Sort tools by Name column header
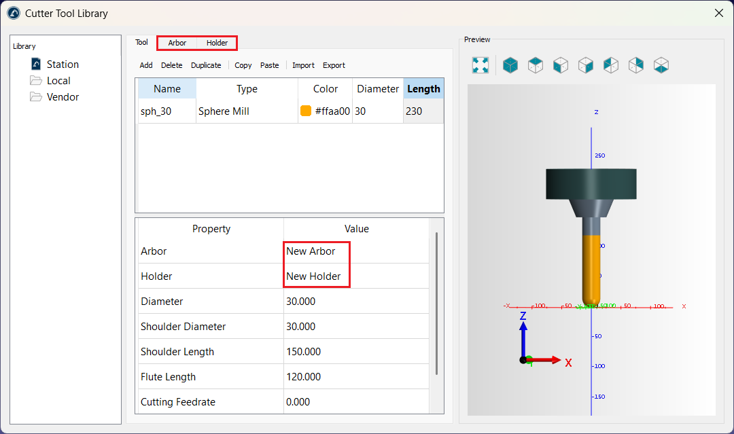 pyautogui.click(x=167, y=89)
